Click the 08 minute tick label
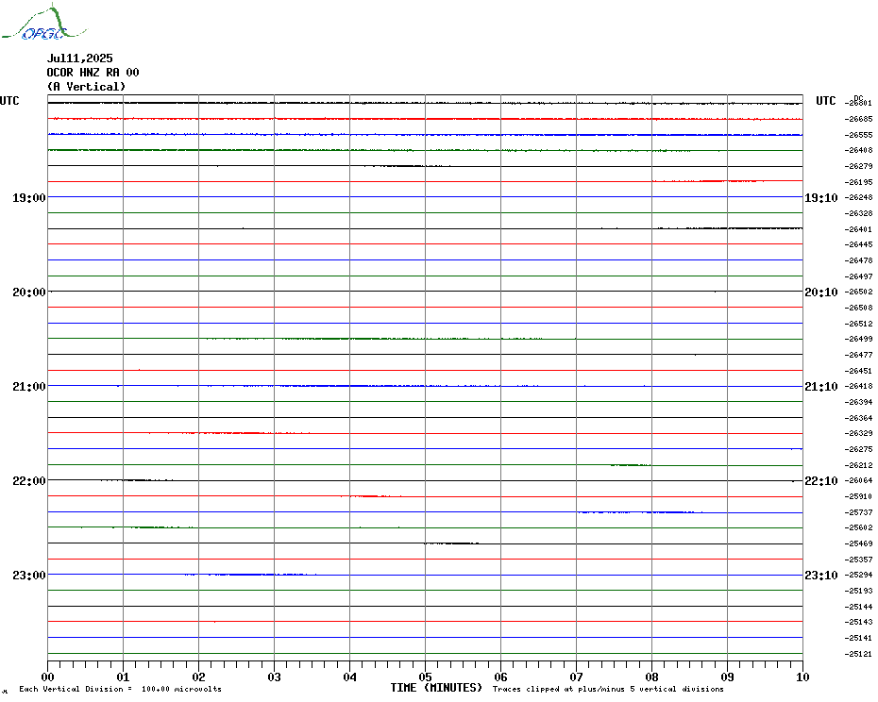This screenshot has height=702, width=878. [x=651, y=677]
